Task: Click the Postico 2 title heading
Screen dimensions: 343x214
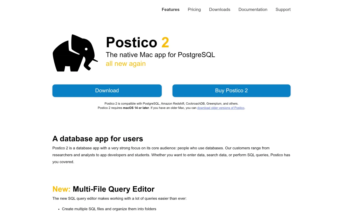Action: point(137,42)
